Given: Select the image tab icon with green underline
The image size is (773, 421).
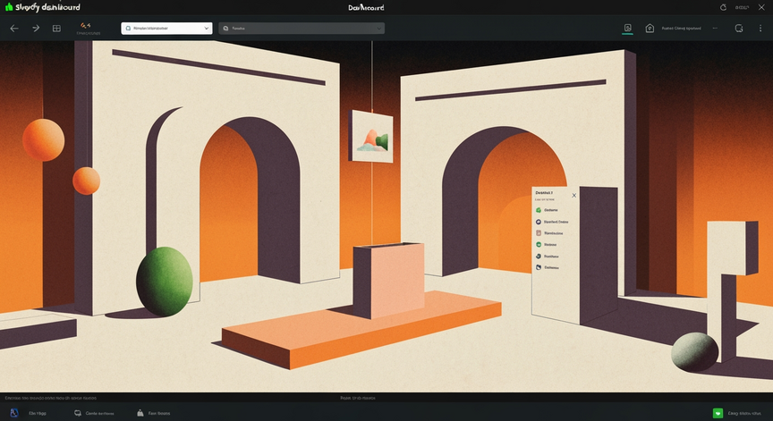Looking at the screenshot, I should coord(627,29).
